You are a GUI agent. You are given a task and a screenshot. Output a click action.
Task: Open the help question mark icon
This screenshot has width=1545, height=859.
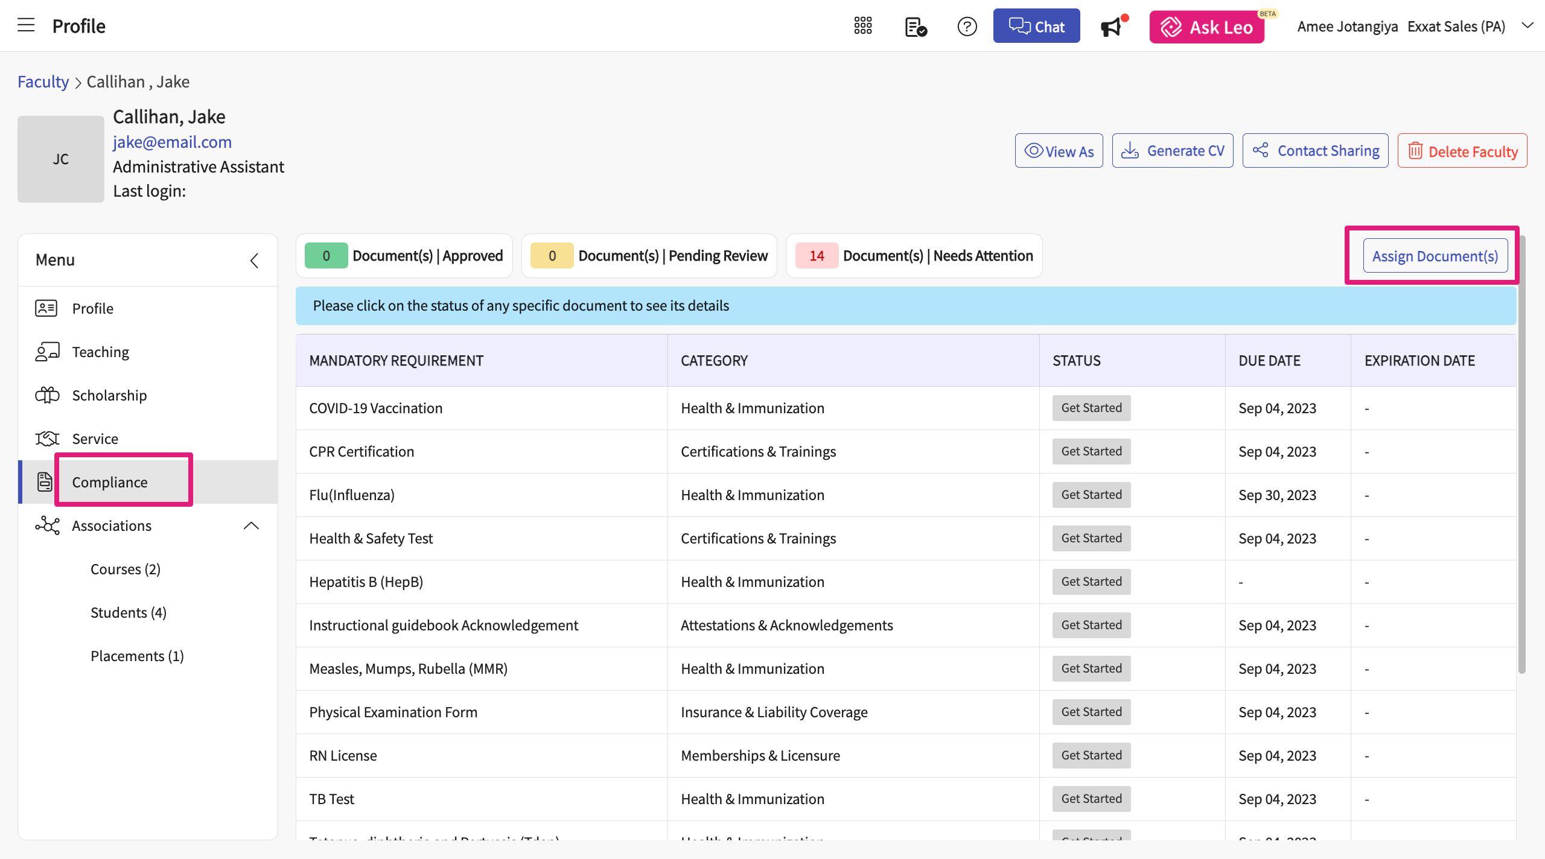[967, 27]
